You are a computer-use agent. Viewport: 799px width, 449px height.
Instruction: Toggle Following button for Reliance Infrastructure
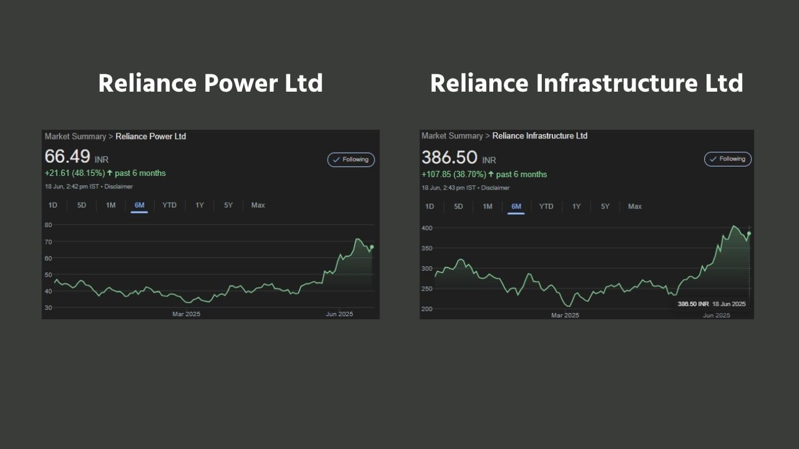tap(728, 159)
